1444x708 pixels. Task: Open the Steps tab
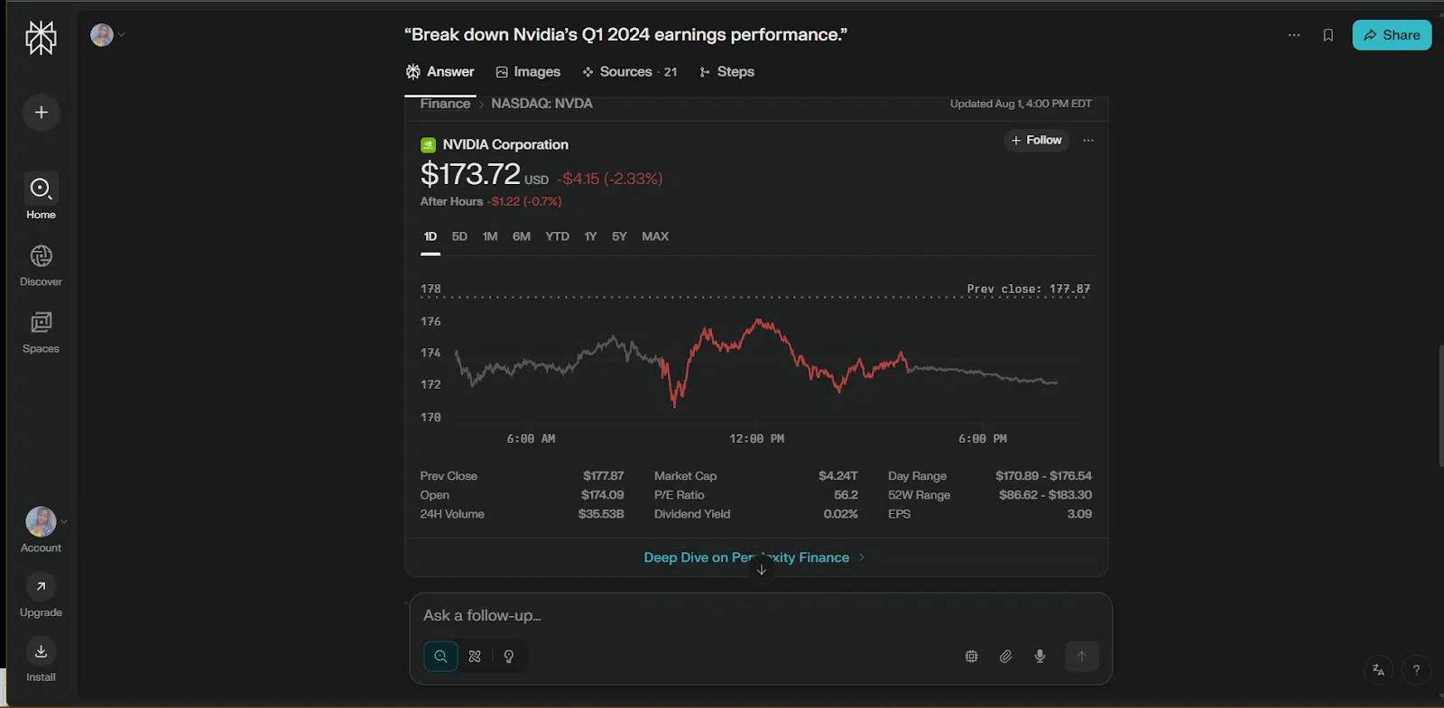(x=727, y=72)
